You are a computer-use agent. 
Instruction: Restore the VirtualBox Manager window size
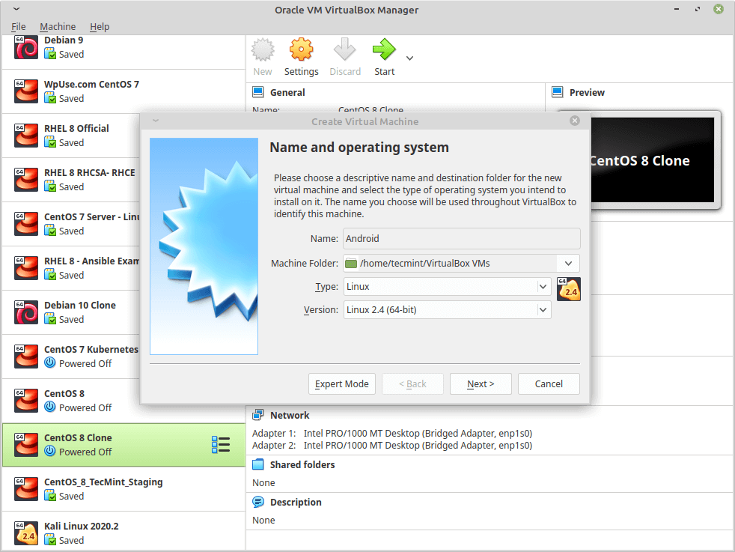pyautogui.click(x=698, y=9)
